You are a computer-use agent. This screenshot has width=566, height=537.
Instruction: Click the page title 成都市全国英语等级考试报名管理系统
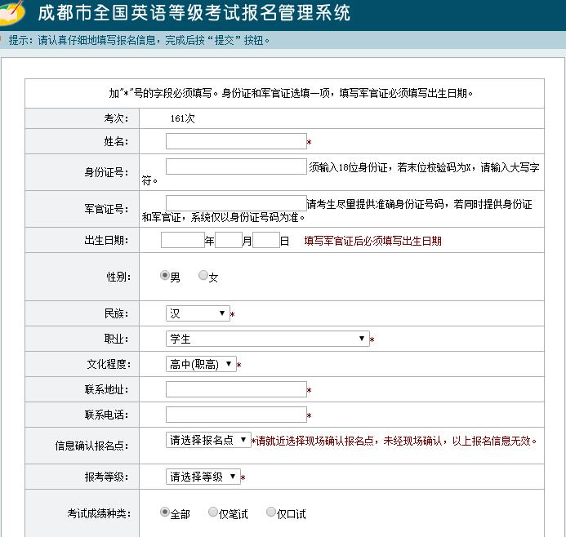194,13
